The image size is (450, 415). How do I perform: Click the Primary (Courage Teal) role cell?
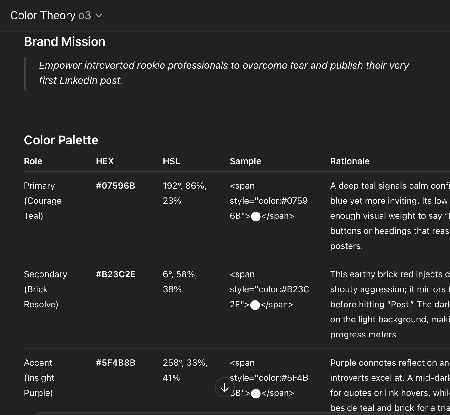(43, 201)
